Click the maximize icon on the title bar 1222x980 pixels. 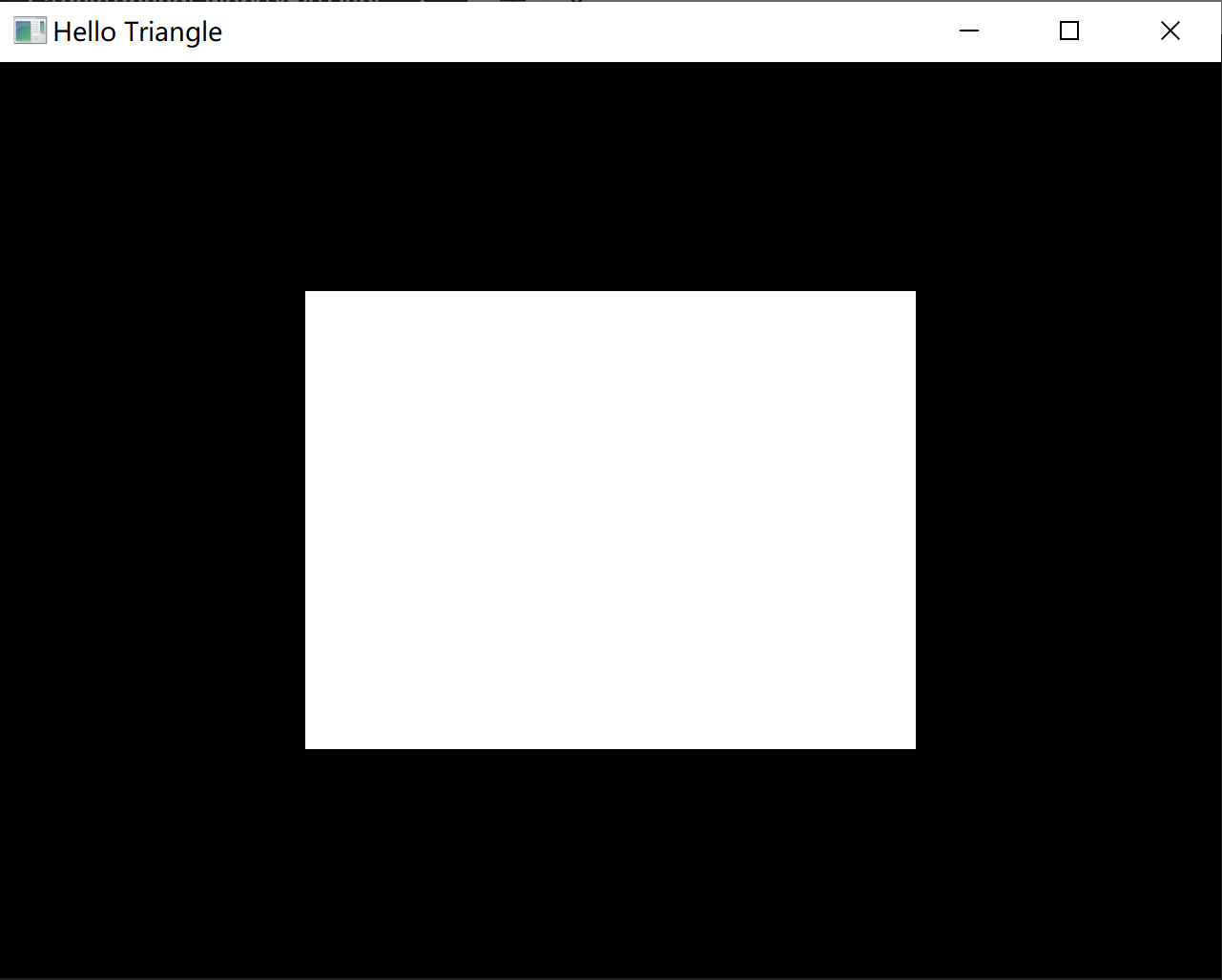1068,31
